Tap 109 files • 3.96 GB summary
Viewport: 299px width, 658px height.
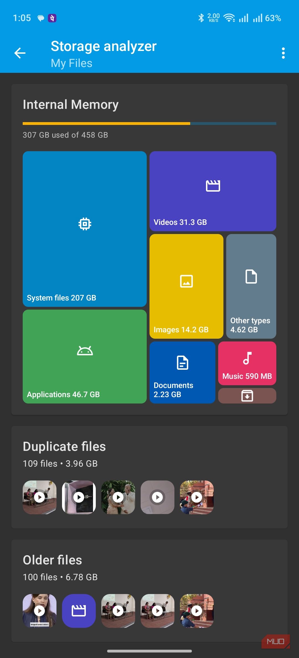(60, 464)
